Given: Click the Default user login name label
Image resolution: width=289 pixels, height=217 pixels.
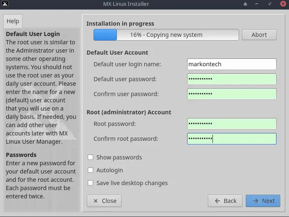Looking at the screenshot, I should click(x=127, y=64).
